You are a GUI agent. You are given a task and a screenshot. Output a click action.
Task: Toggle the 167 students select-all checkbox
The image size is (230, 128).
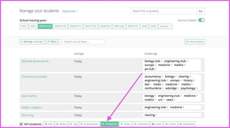[21, 124]
